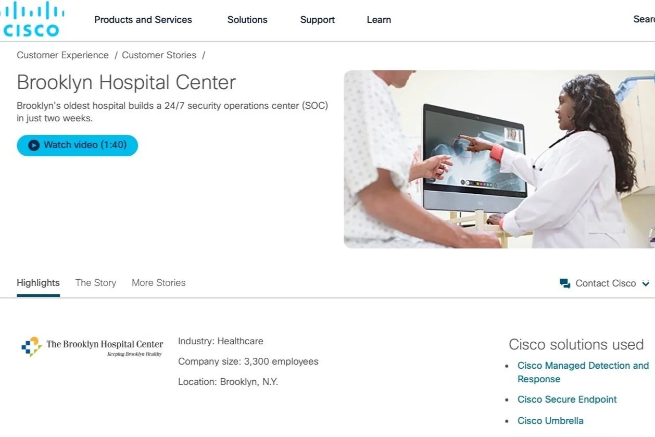Expand the Contact Cisco dropdown chevron
This screenshot has width=655, height=437.
pos(646,284)
